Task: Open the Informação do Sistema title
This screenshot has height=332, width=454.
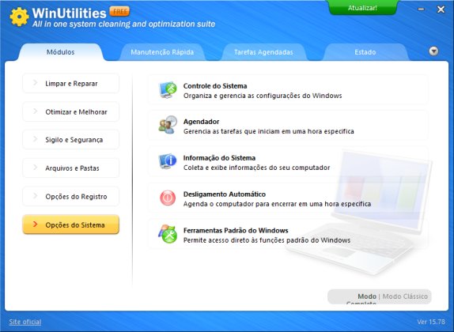Action: (x=219, y=158)
